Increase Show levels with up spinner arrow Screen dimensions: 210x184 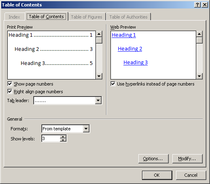click(63, 137)
